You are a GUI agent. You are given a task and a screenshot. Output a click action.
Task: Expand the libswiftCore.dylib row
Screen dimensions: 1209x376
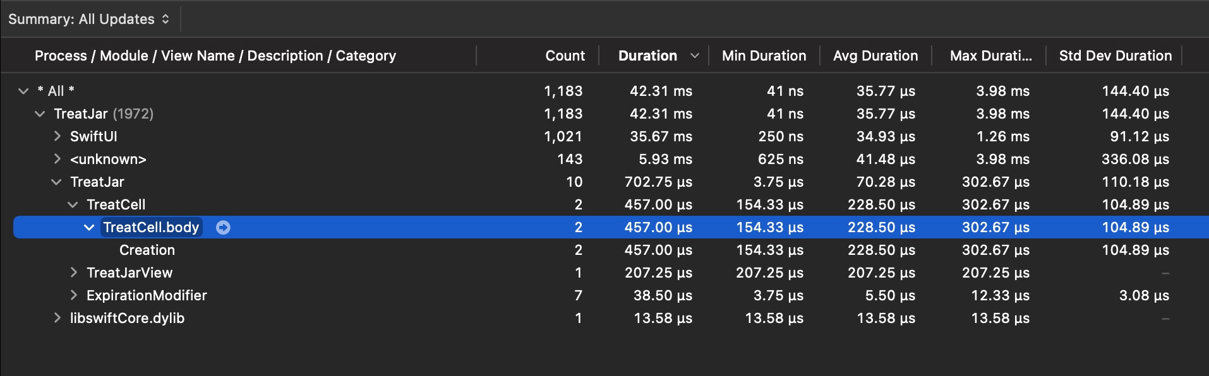coord(57,318)
